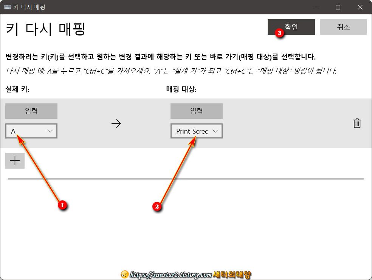Click the maximize icon in the title bar
This screenshot has width=372, height=280.
338,7
